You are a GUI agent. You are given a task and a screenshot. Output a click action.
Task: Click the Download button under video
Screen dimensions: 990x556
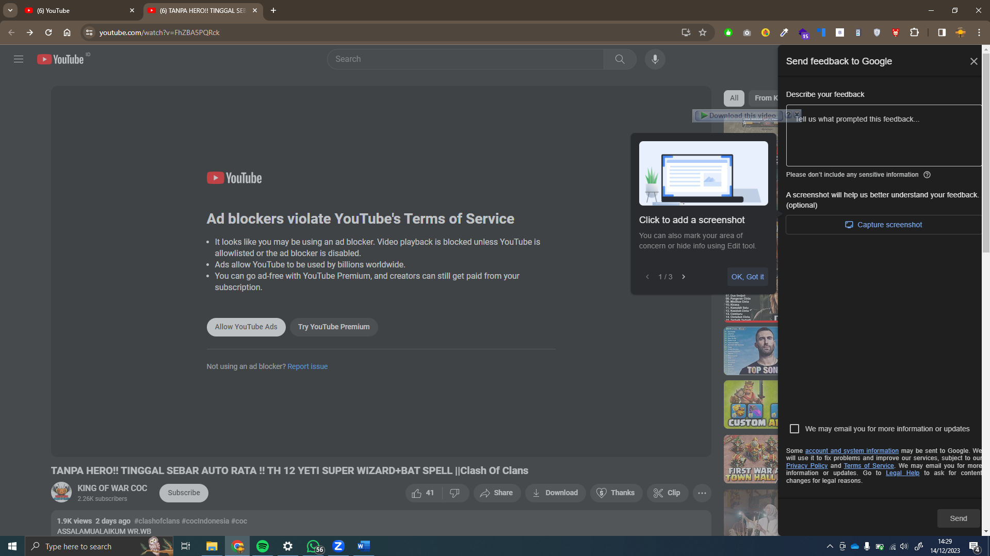(555, 493)
